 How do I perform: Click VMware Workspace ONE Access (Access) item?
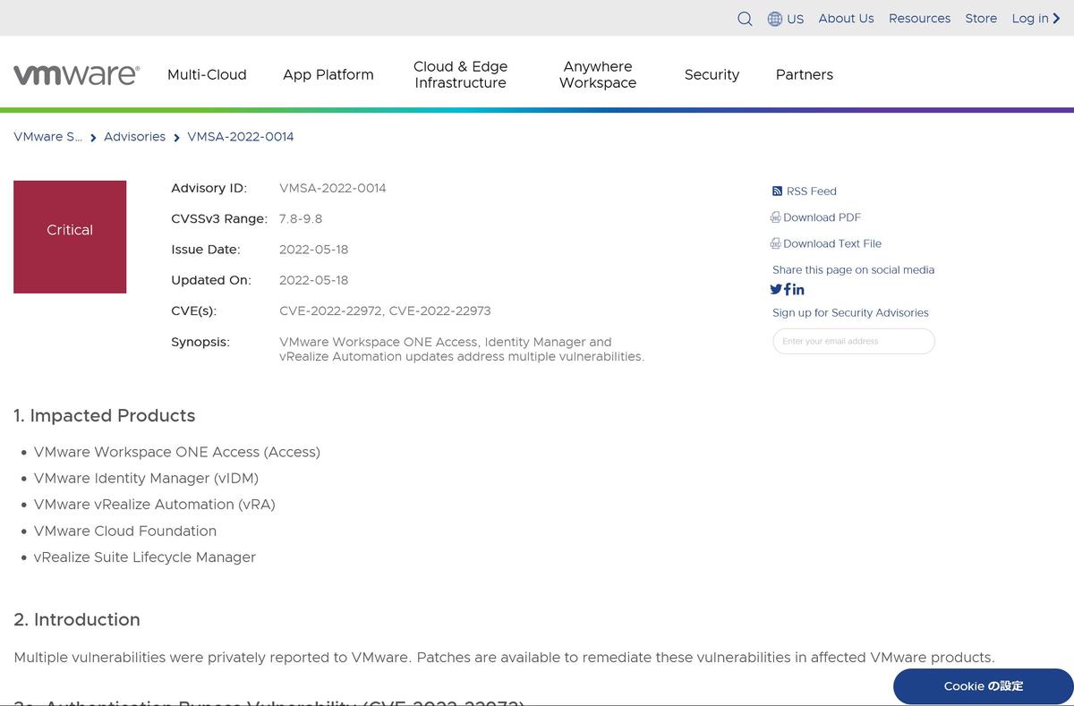(x=177, y=453)
